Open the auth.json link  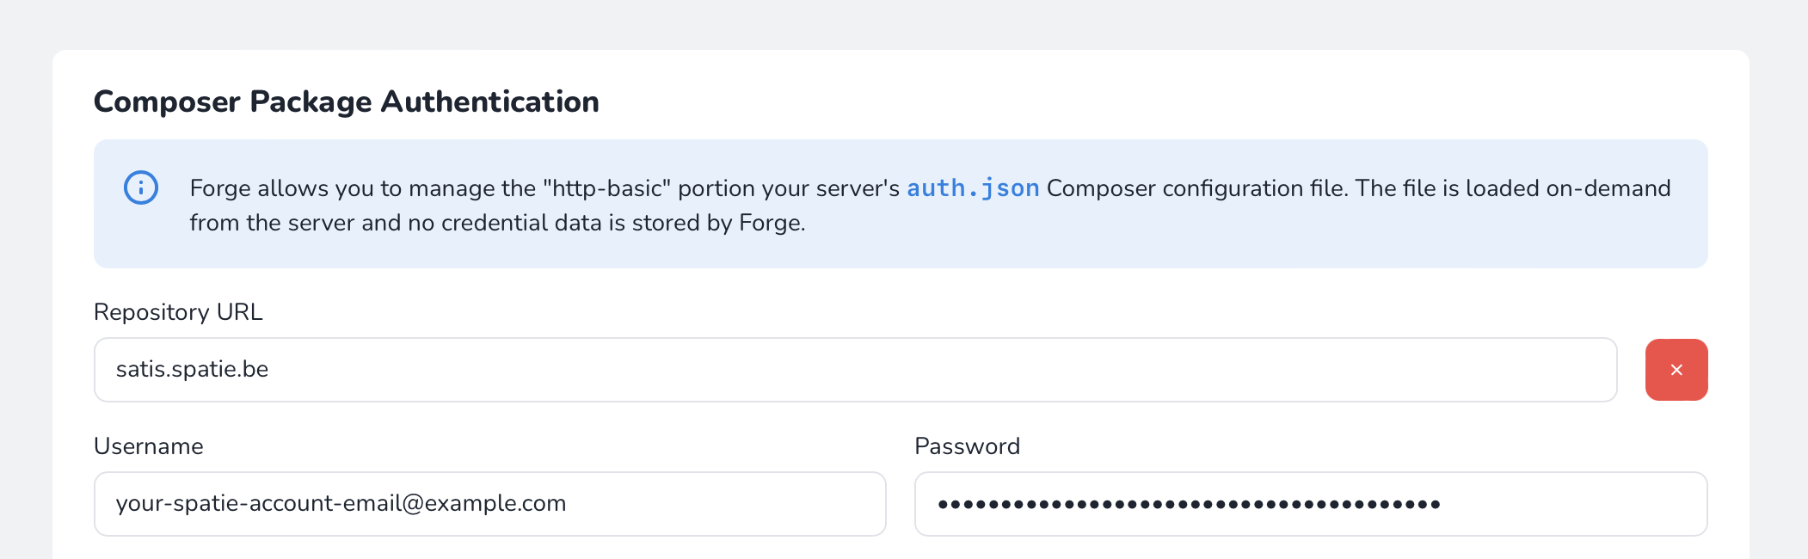click(x=973, y=188)
